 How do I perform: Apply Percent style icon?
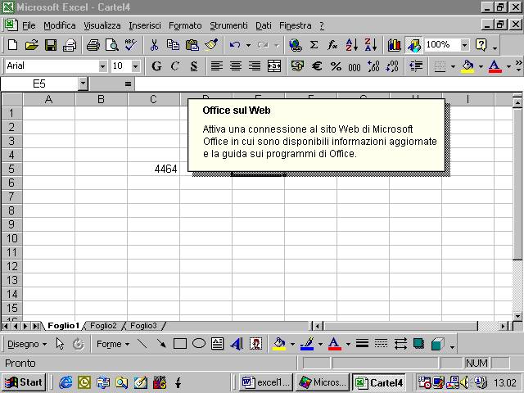coord(336,66)
